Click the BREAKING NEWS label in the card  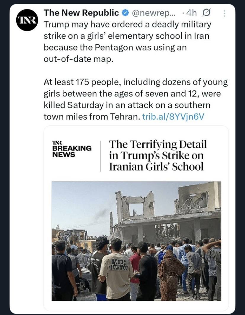pos(72,151)
